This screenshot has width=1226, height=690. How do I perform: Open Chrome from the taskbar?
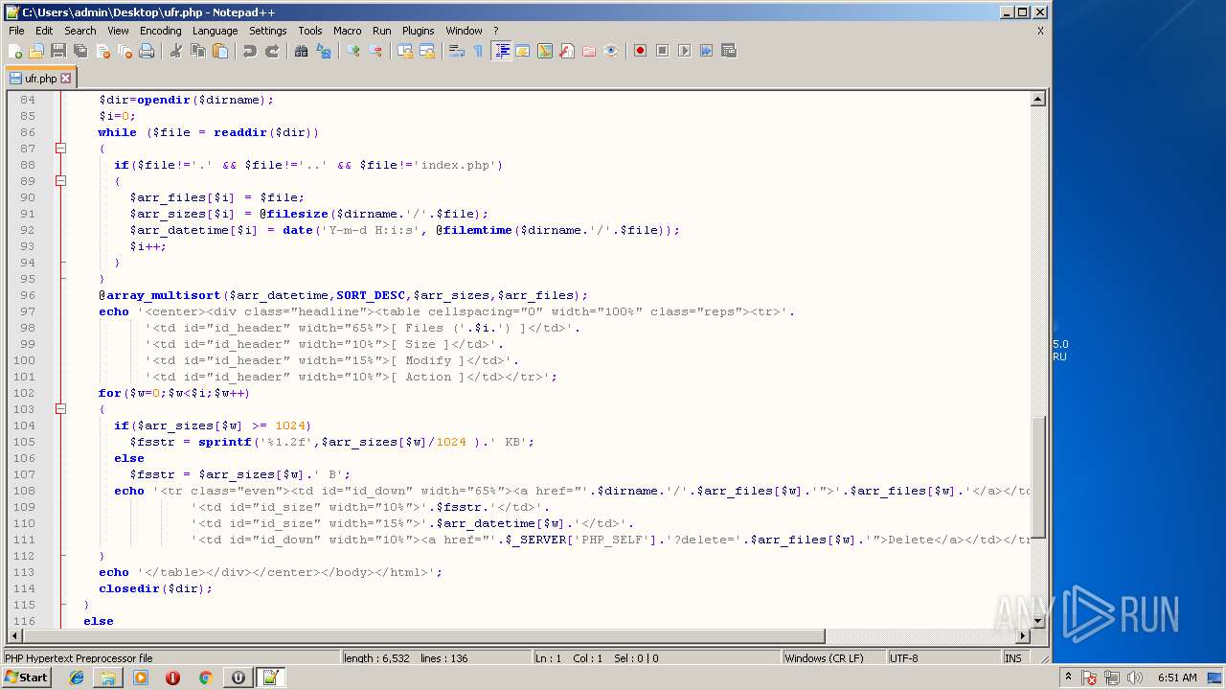coord(205,678)
